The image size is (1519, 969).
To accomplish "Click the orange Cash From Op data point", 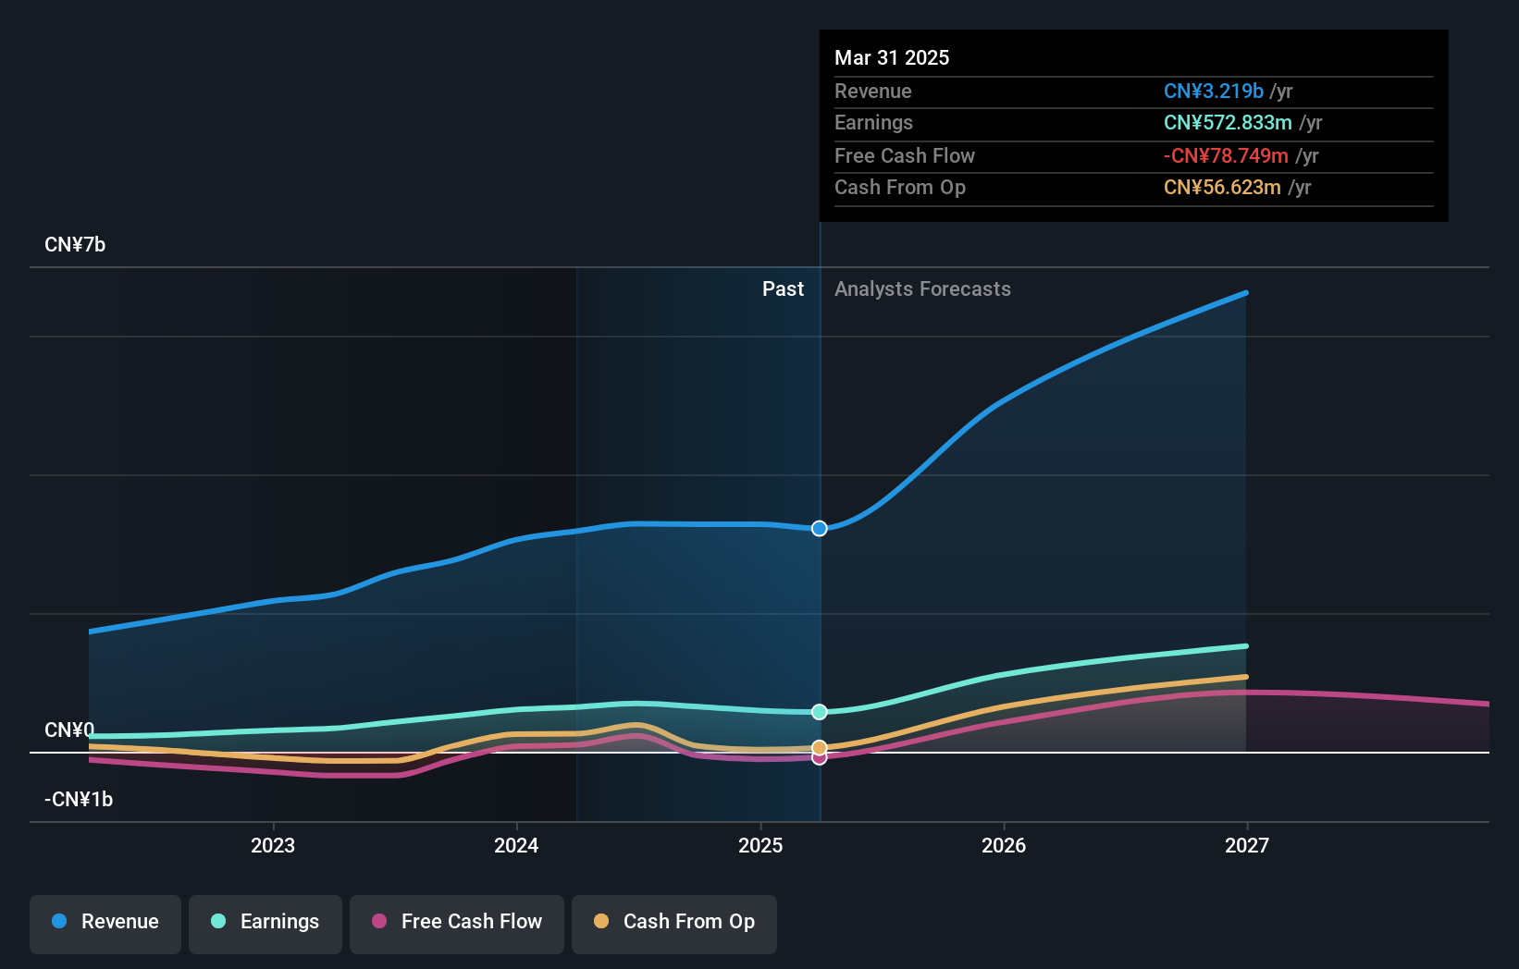I will 820,747.
